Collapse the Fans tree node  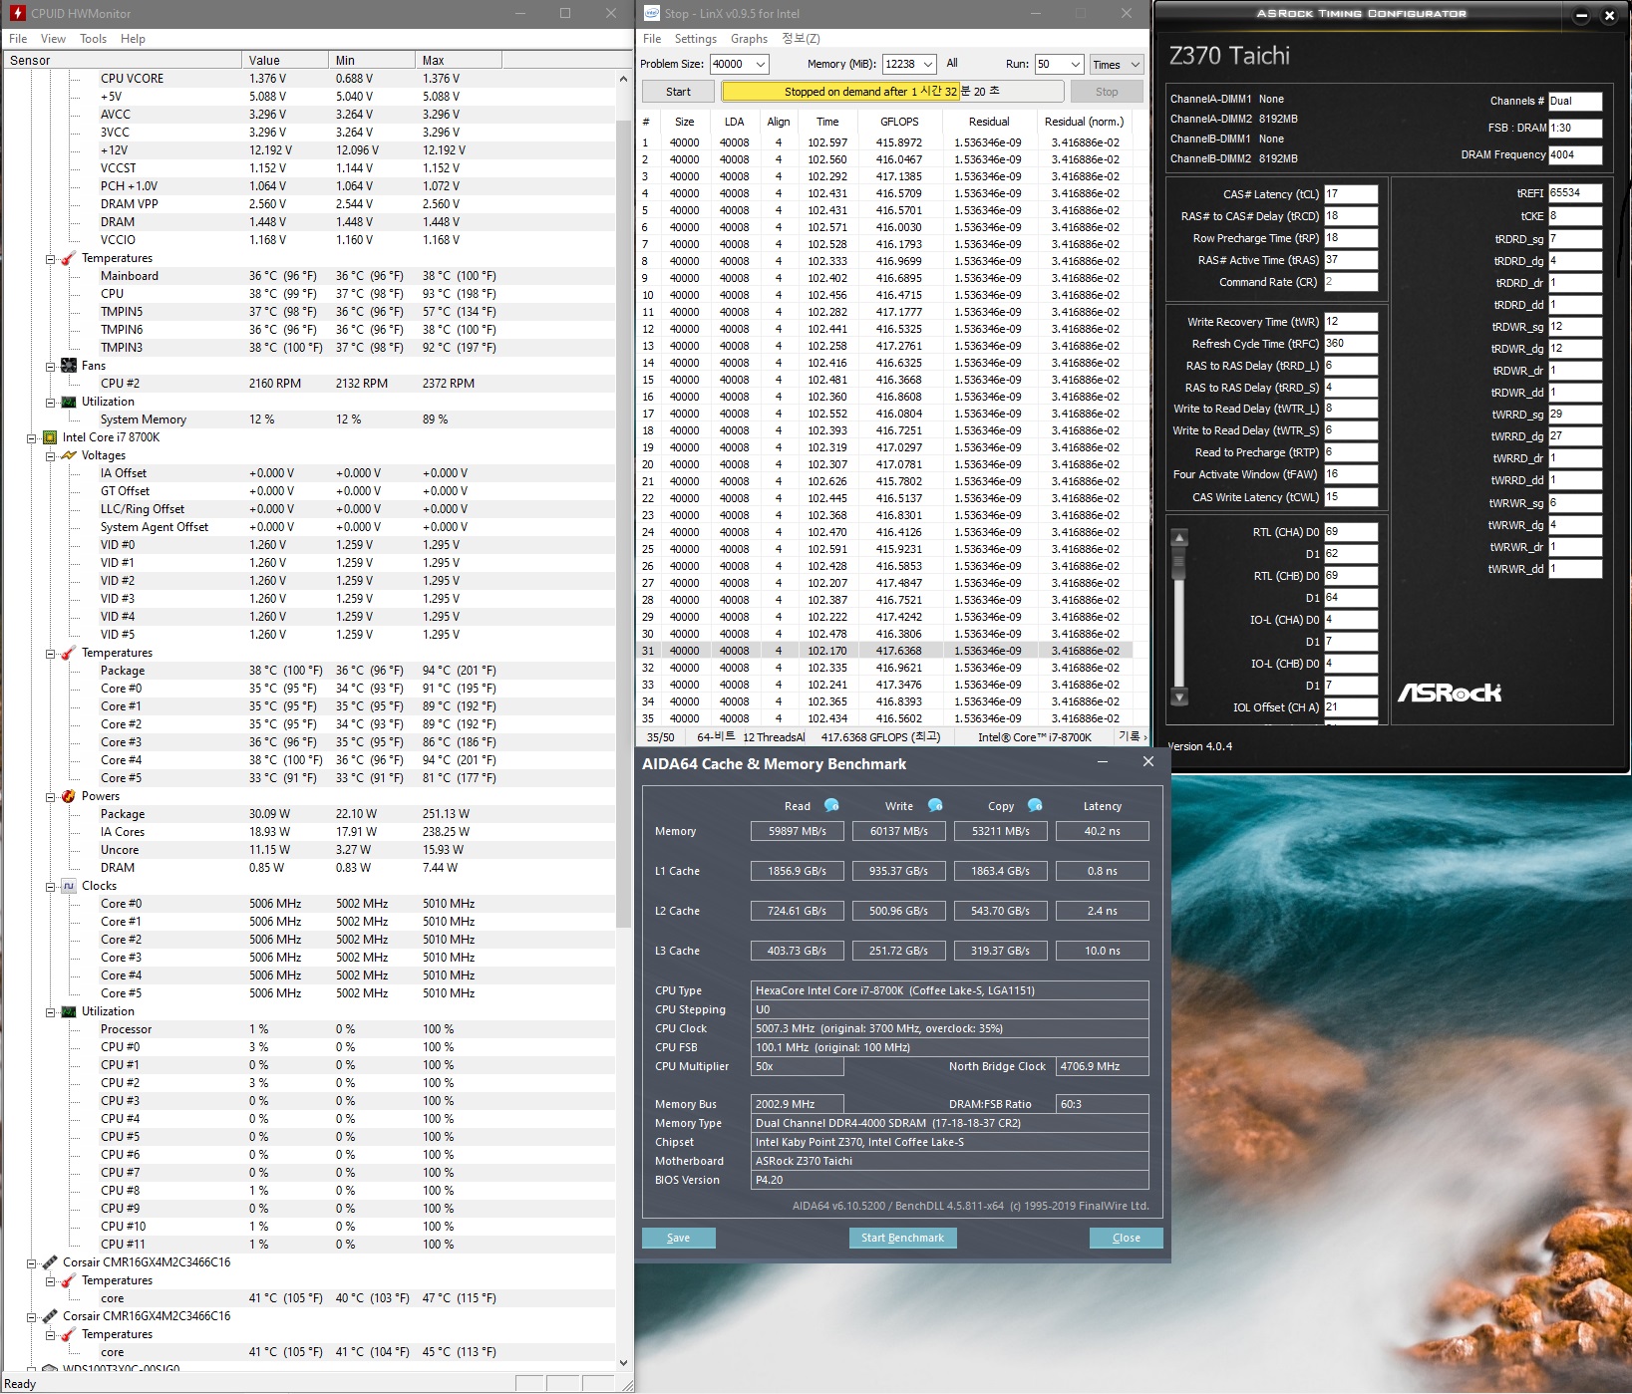click(x=50, y=366)
